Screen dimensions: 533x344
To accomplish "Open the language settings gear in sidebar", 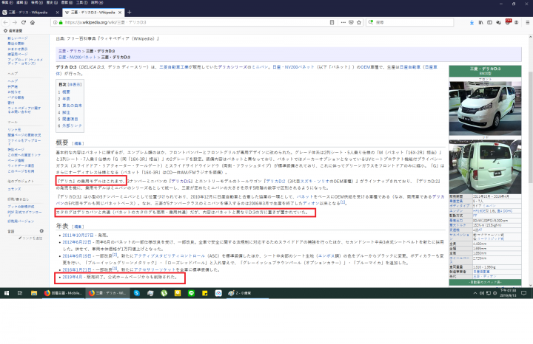I will tap(41, 231).
